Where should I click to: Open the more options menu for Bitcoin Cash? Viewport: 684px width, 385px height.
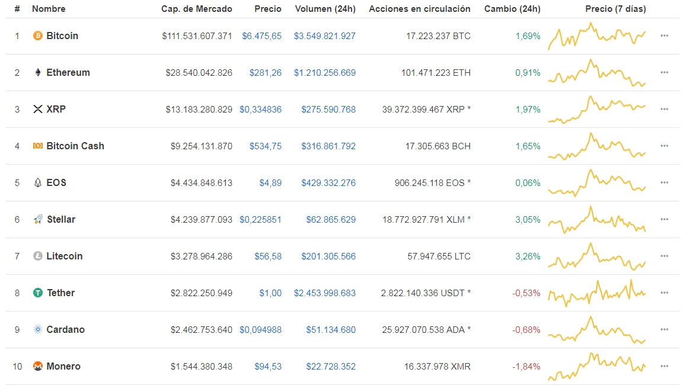pos(664,146)
